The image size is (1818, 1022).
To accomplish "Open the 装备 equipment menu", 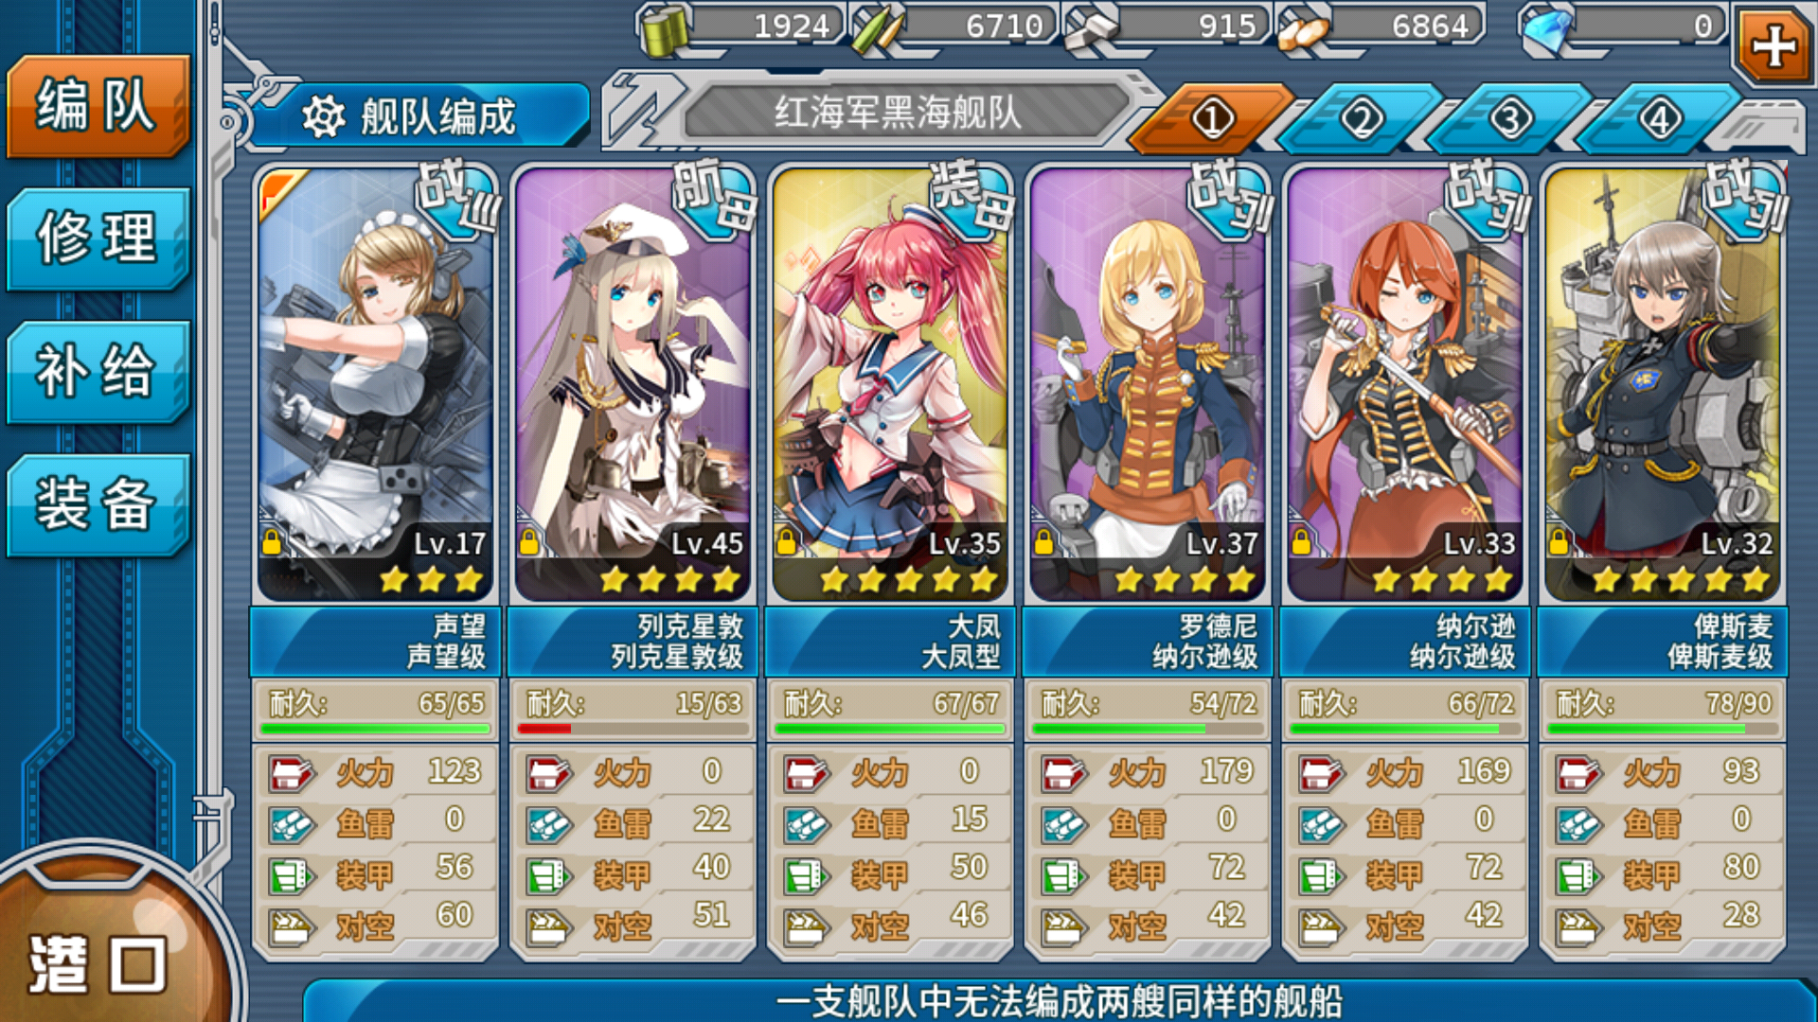I will point(97,503).
